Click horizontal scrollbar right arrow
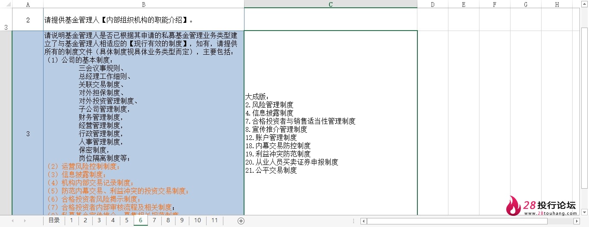 point(577,221)
